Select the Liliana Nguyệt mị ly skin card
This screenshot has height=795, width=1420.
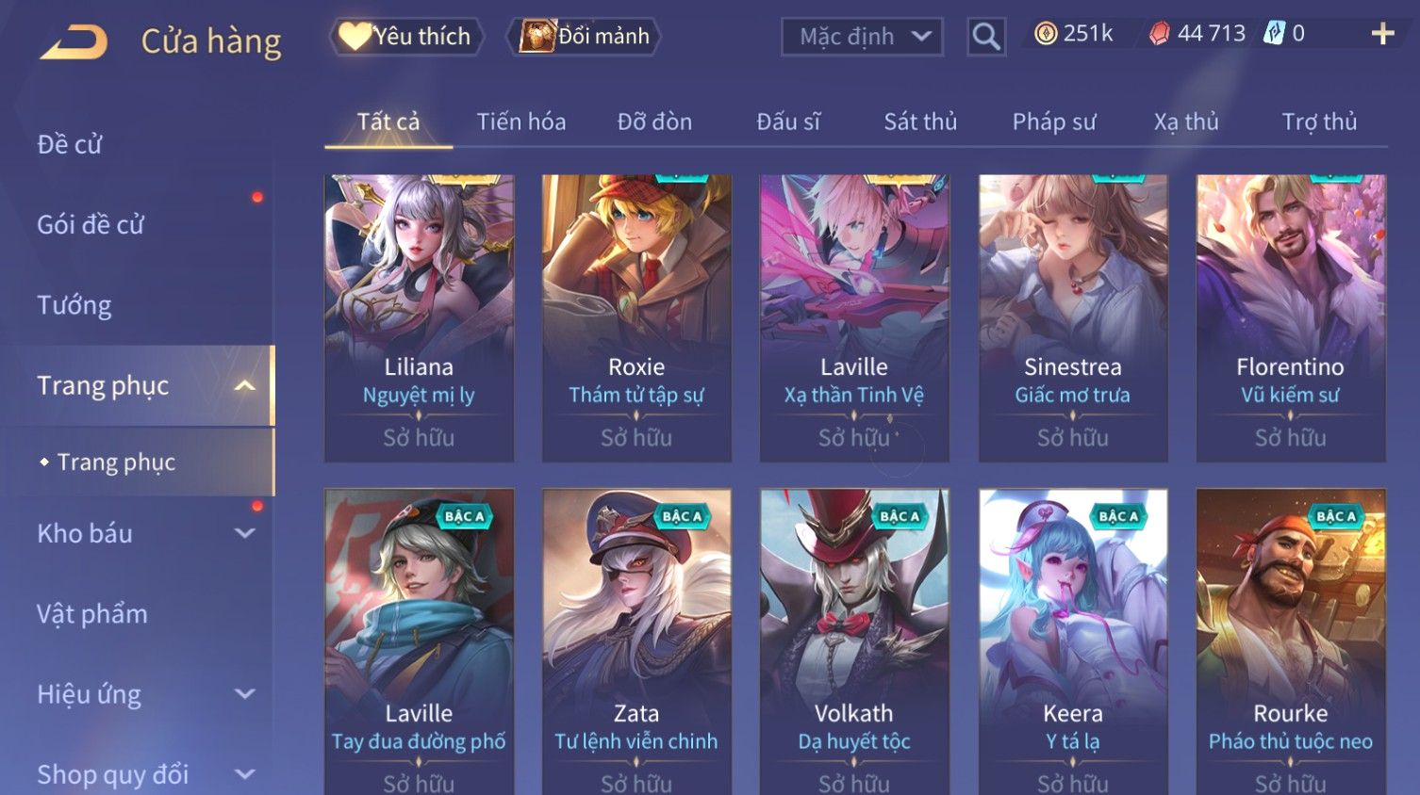point(419,318)
